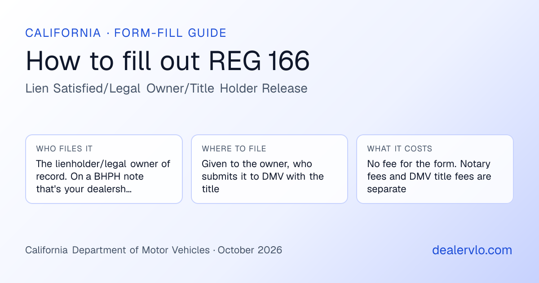Click "CALIFORNIA · FORM-FILL GUIDE" label

click(x=126, y=33)
